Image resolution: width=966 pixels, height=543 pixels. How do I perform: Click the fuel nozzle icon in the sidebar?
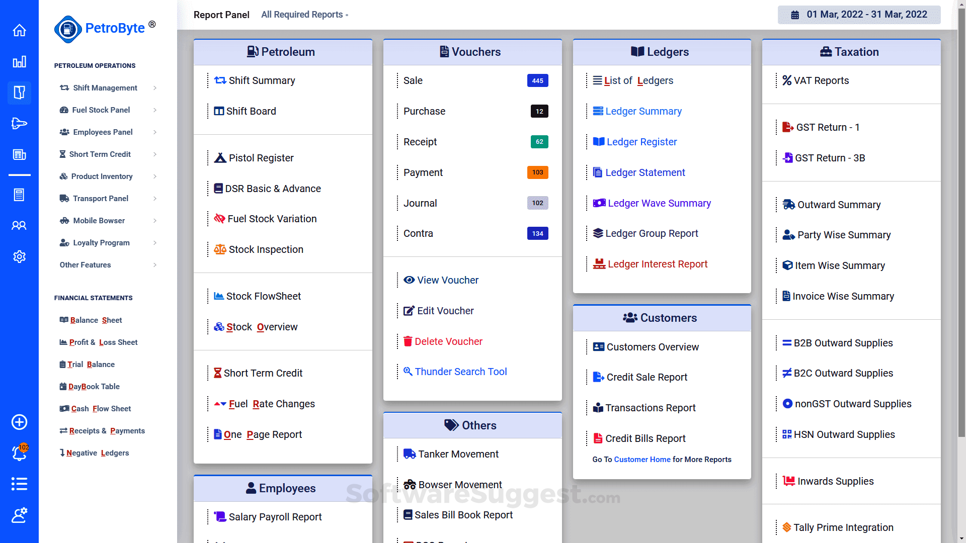point(19,123)
